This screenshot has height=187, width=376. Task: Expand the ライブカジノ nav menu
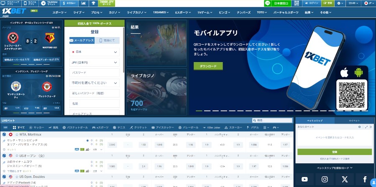point(136,12)
